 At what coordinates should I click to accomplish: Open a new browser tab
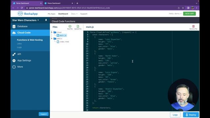(77, 3)
